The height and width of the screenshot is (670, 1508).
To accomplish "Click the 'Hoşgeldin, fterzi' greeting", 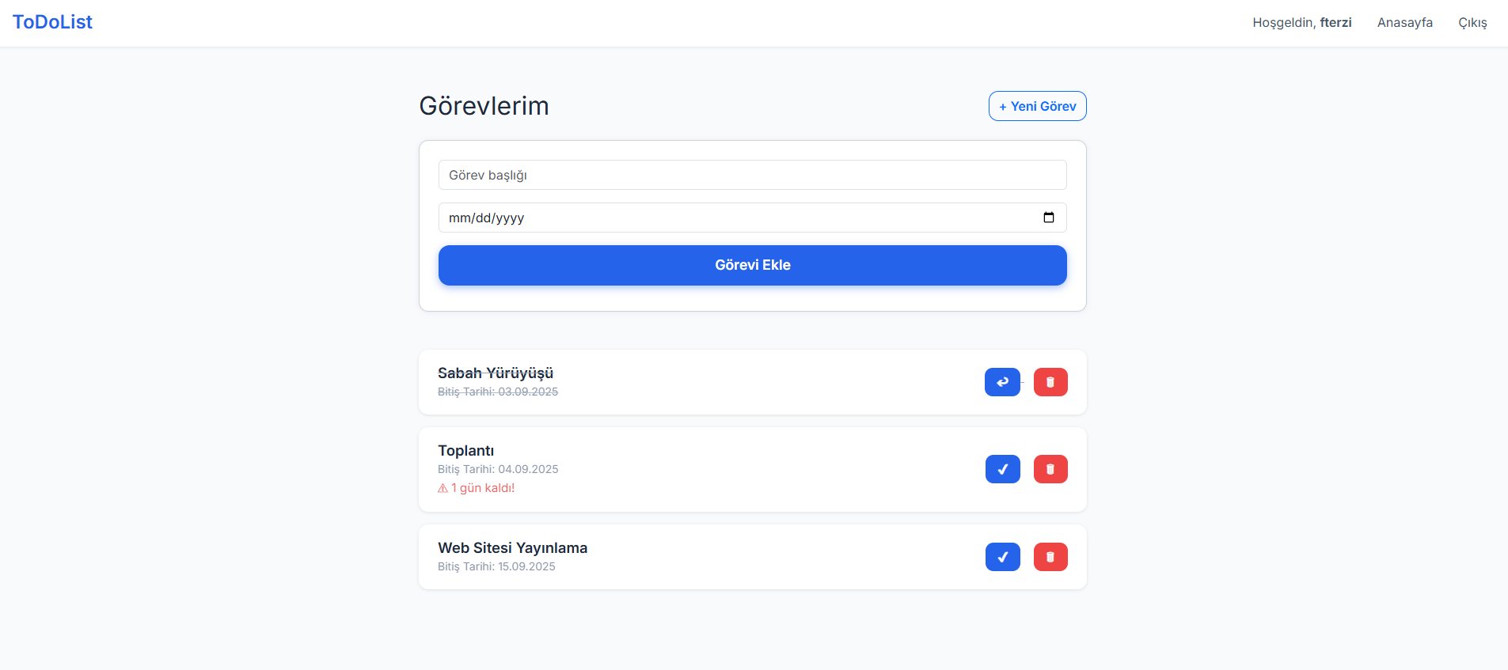I will (1302, 22).
